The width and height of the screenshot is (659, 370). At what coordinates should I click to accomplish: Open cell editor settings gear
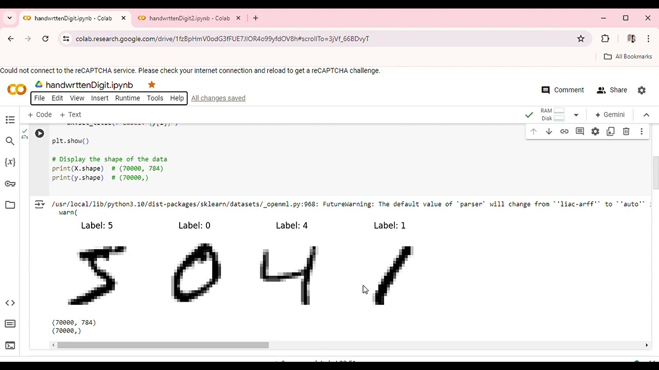click(x=595, y=132)
